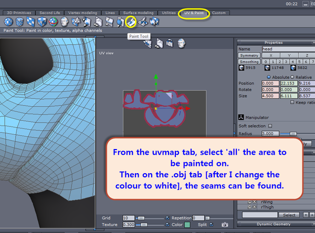Click the down arrow next to Select
315x233 pixels.
pos(306,215)
